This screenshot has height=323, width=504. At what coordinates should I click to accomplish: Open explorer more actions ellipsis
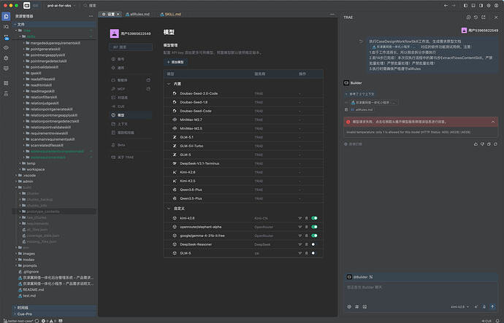[91, 16]
